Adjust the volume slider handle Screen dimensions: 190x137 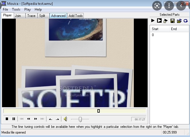80,119
